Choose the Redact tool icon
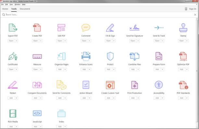This screenshot has height=129, width=199. coord(12,85)
